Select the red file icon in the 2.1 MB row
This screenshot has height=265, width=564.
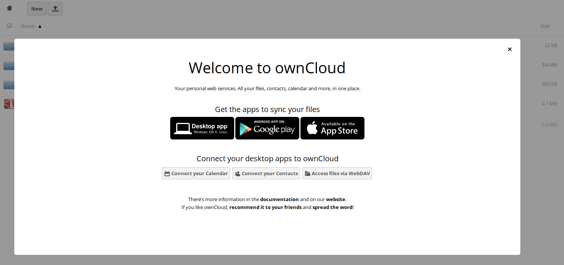(x=9, y=103)
